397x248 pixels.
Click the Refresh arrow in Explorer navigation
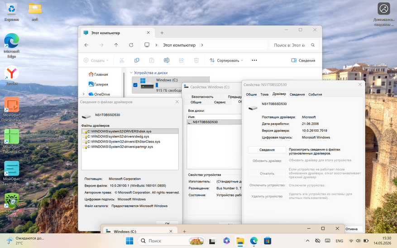pos(131,45)
